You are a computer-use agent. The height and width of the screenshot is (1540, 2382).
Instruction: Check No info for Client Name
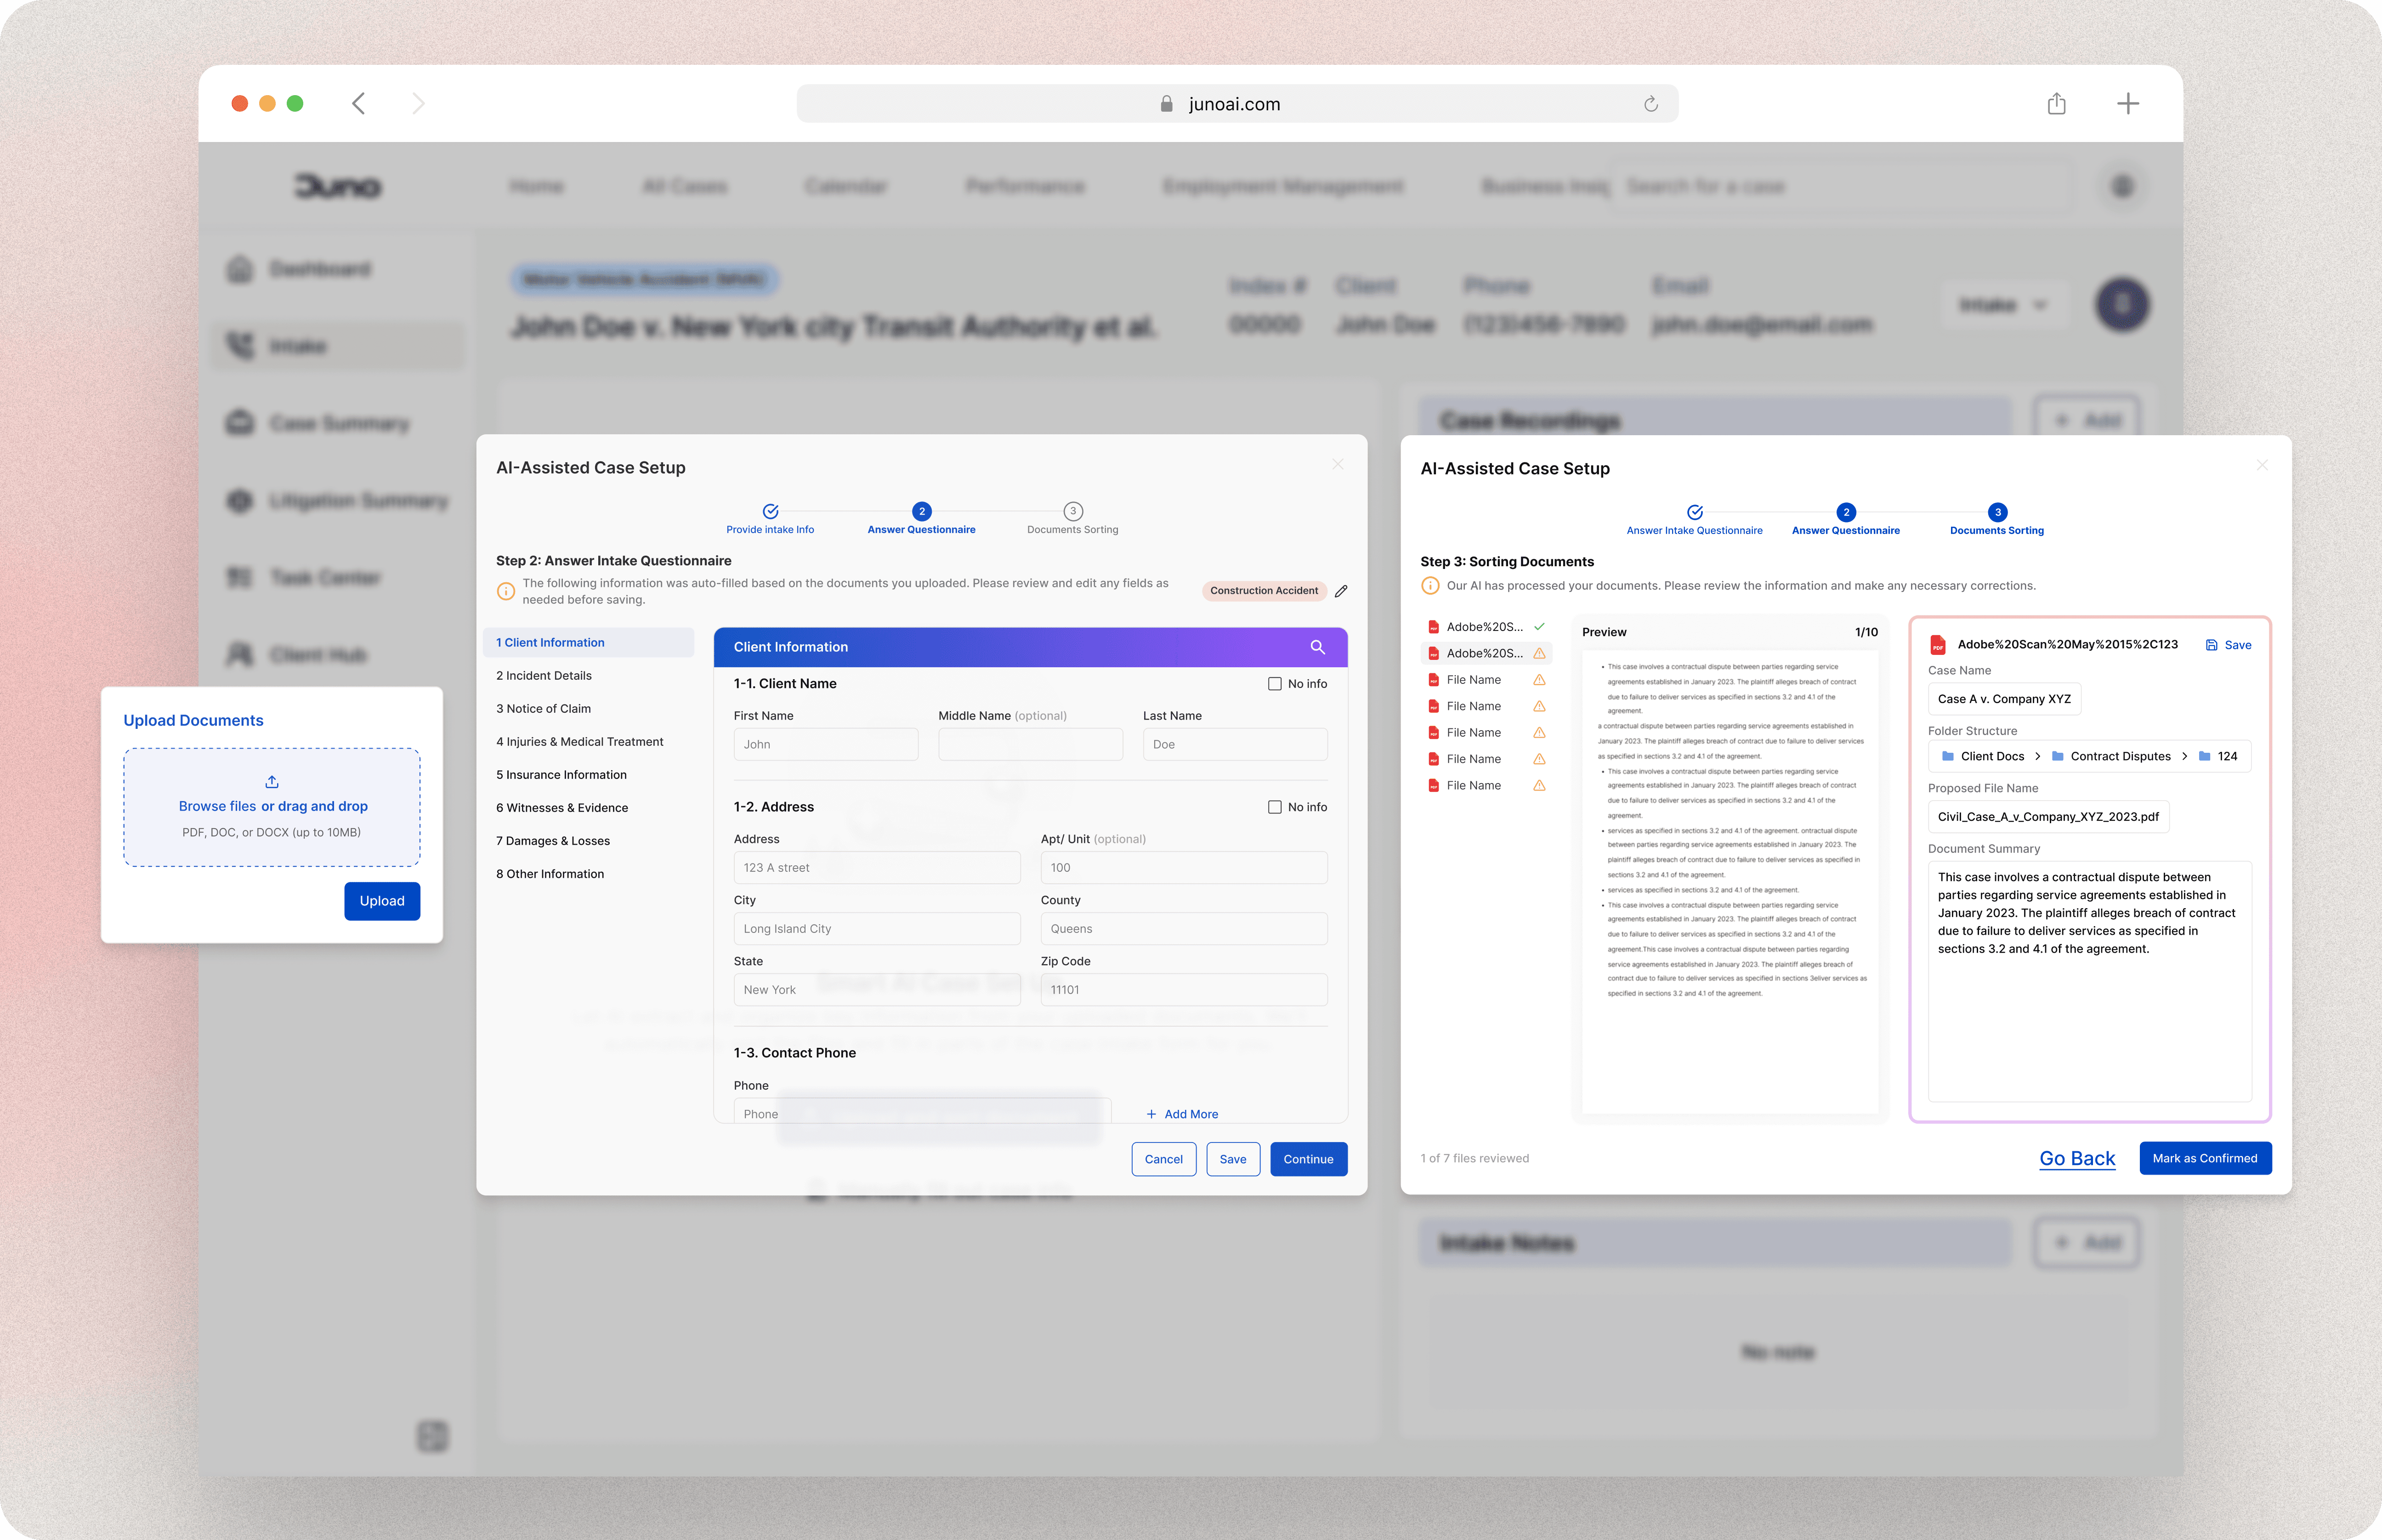pyautogui.click(x=1275, y=684)
